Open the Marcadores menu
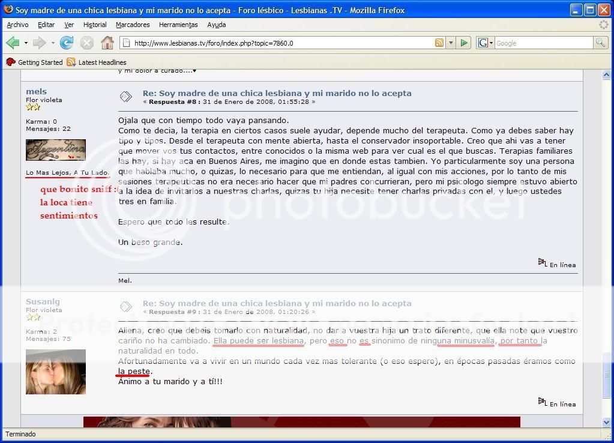The width and height of the screenshot is (614, 443). tap(133, 25)
